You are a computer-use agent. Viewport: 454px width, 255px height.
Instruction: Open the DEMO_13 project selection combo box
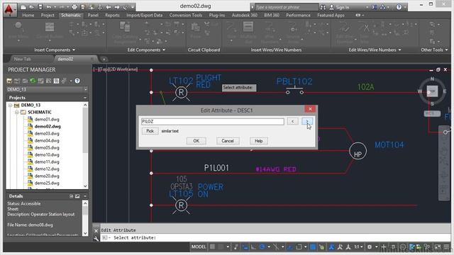click(47, 89)
